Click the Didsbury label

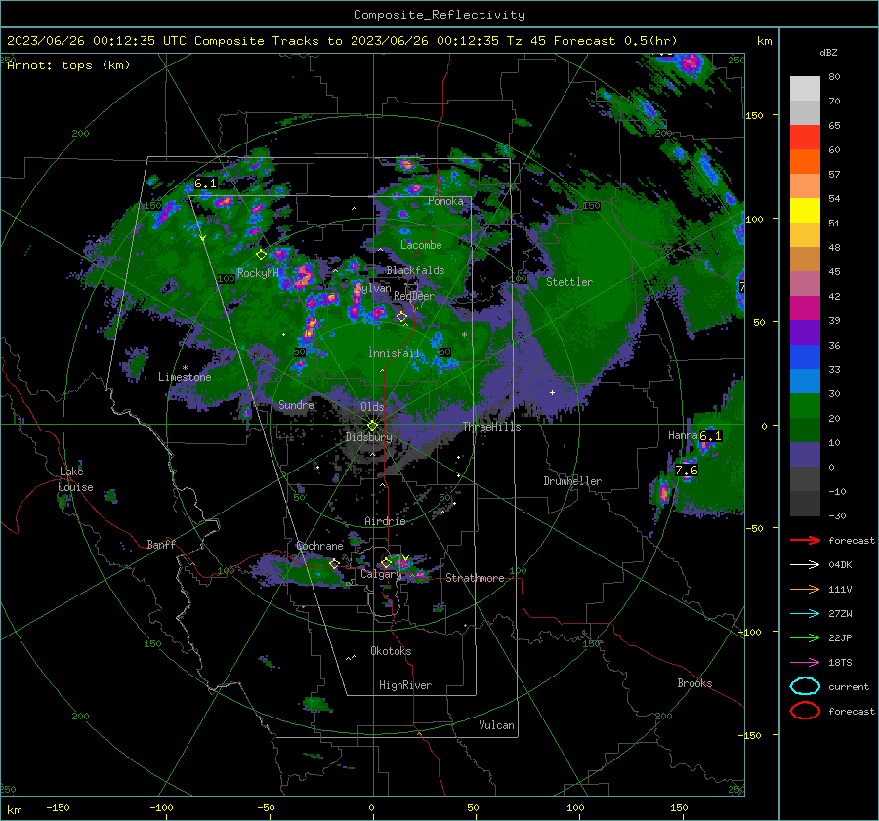point(368,437)
